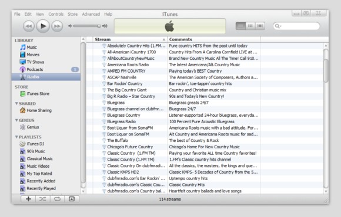Image resolution: width=341 pixels, height=217 pixels.
Task: Open the Store menu
Action: pyautogui.click(x=73, y=14)
